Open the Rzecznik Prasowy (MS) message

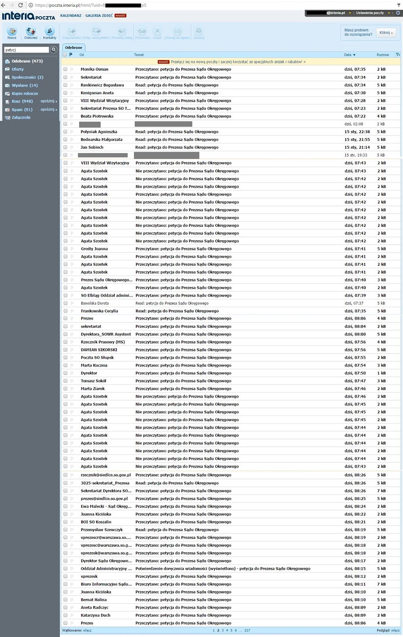point(231,342)
